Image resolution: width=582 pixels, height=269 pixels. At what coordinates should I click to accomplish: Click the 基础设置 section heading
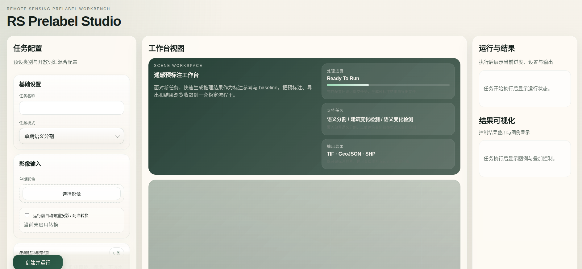(30, 84)
